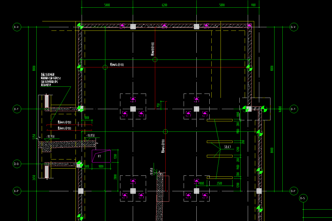
Task: Click the 2650 dimension text
Action: (34, 178)
